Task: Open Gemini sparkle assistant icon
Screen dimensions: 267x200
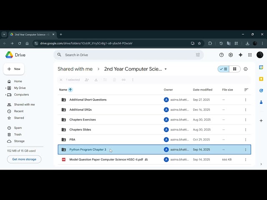Action: point(240,55)
